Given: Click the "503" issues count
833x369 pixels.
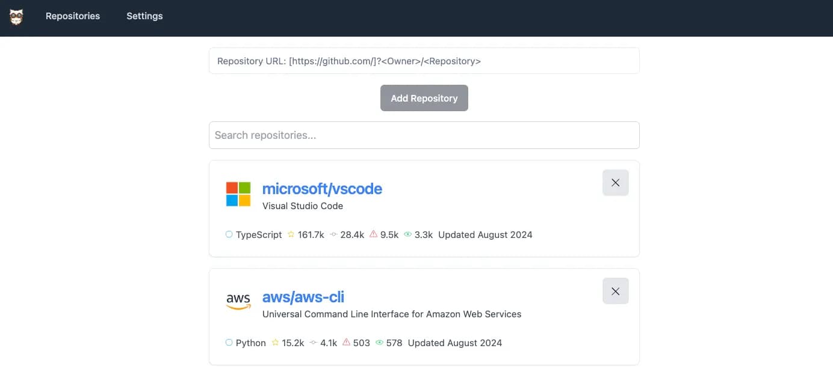Looking at the screenshot, I should (x=362, y=343).
